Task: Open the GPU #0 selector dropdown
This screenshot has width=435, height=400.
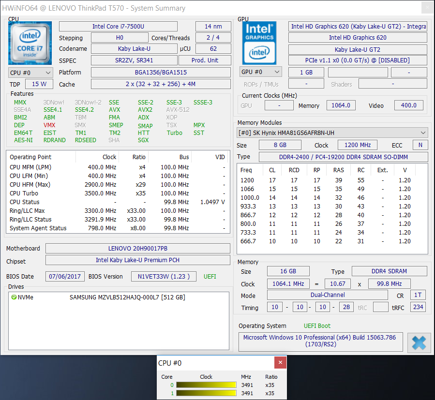Action: pyautogui.click(x=261, y=72)
